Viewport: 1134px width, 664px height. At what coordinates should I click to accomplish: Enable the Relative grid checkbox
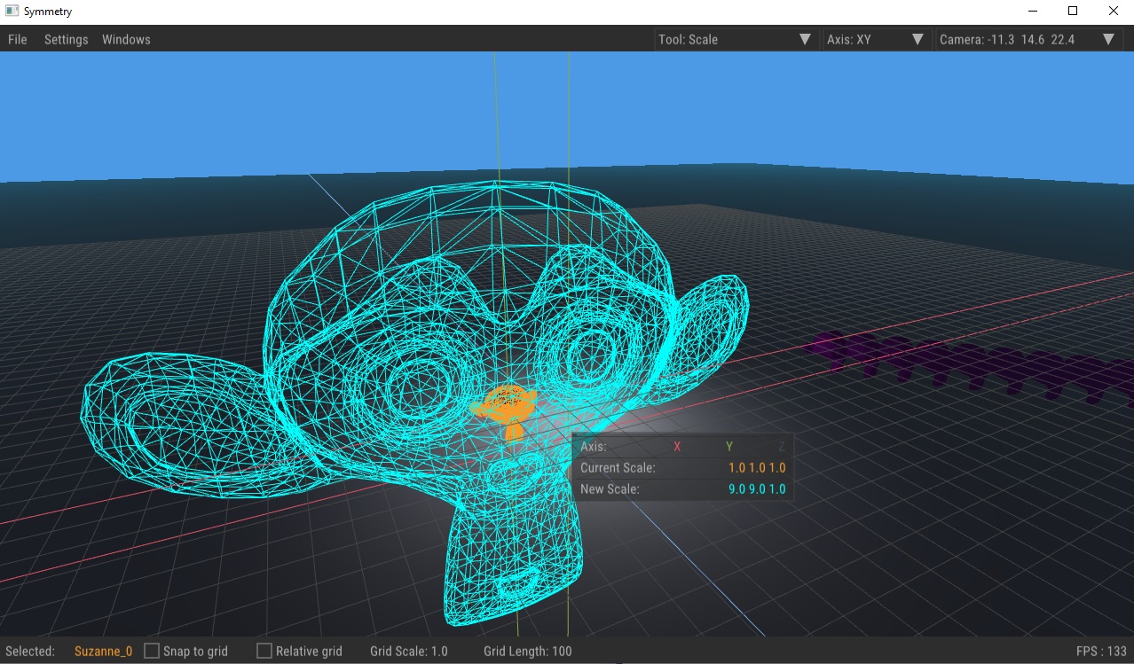(264, 651)
